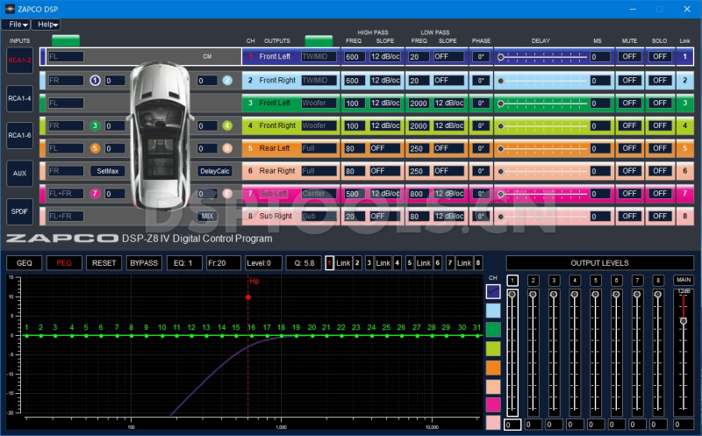Open the Help menu
This screenshot has width=702, height=436.
[46, 25]
